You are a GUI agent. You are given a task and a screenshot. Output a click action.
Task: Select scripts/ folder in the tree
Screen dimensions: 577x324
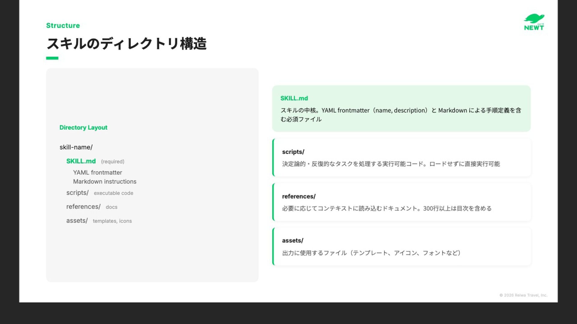(x=77, y=193)
